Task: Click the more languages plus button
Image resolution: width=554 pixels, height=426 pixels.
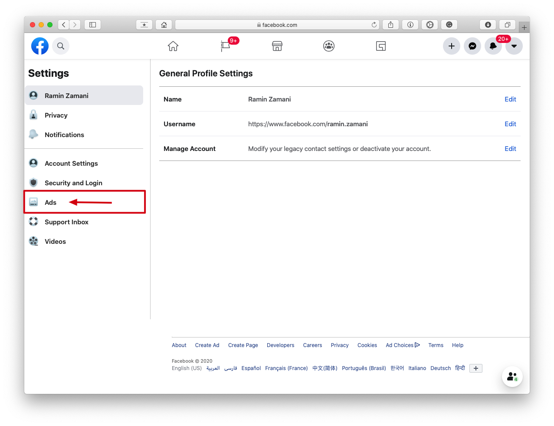Action: (x=476, y=368)
